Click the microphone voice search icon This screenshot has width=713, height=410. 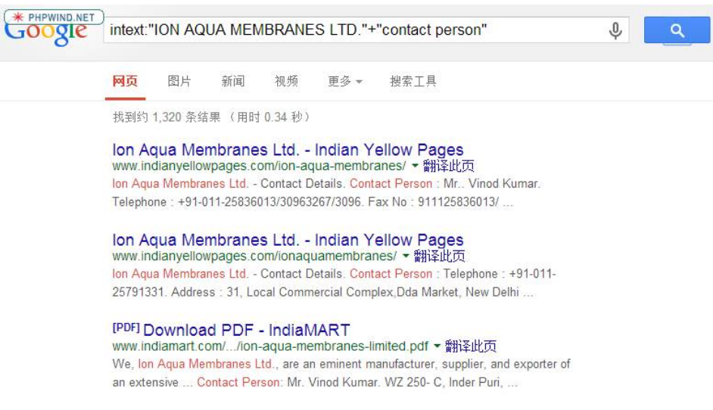point(615,30)
